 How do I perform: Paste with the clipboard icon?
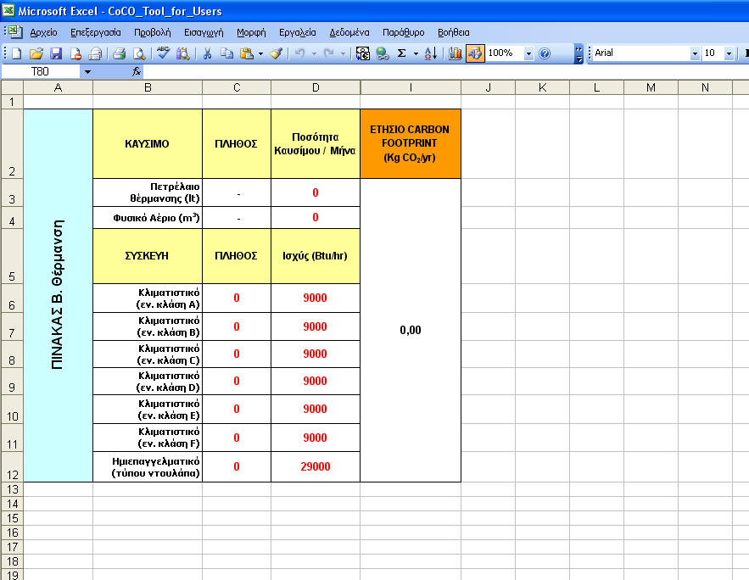247,53
